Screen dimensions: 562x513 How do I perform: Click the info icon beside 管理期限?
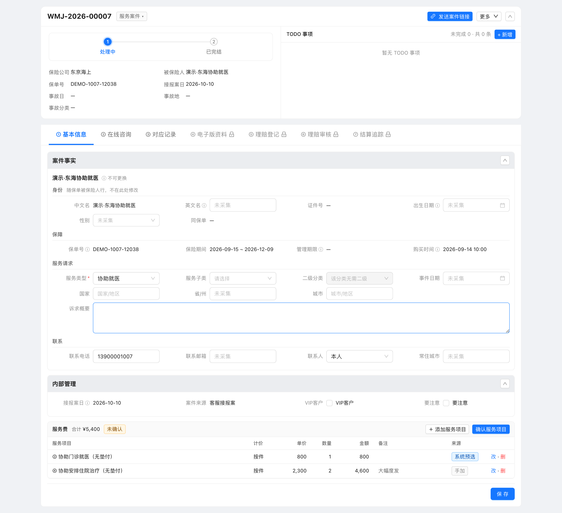(x=321, y=249)
